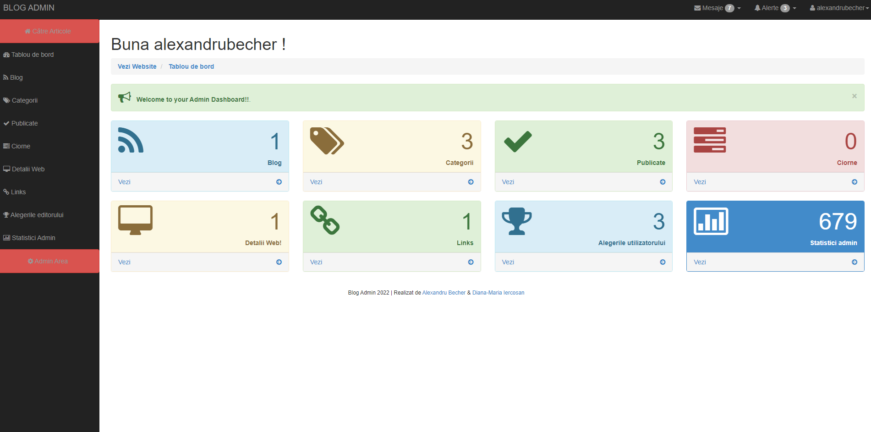Click the chain link icon in Links card
Viewport: 871px width, 432px height.
tap(325, 220)
